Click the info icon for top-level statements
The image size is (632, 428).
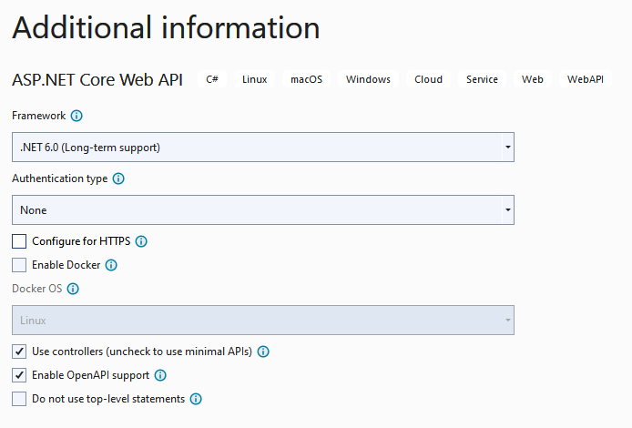pos(196,399)
